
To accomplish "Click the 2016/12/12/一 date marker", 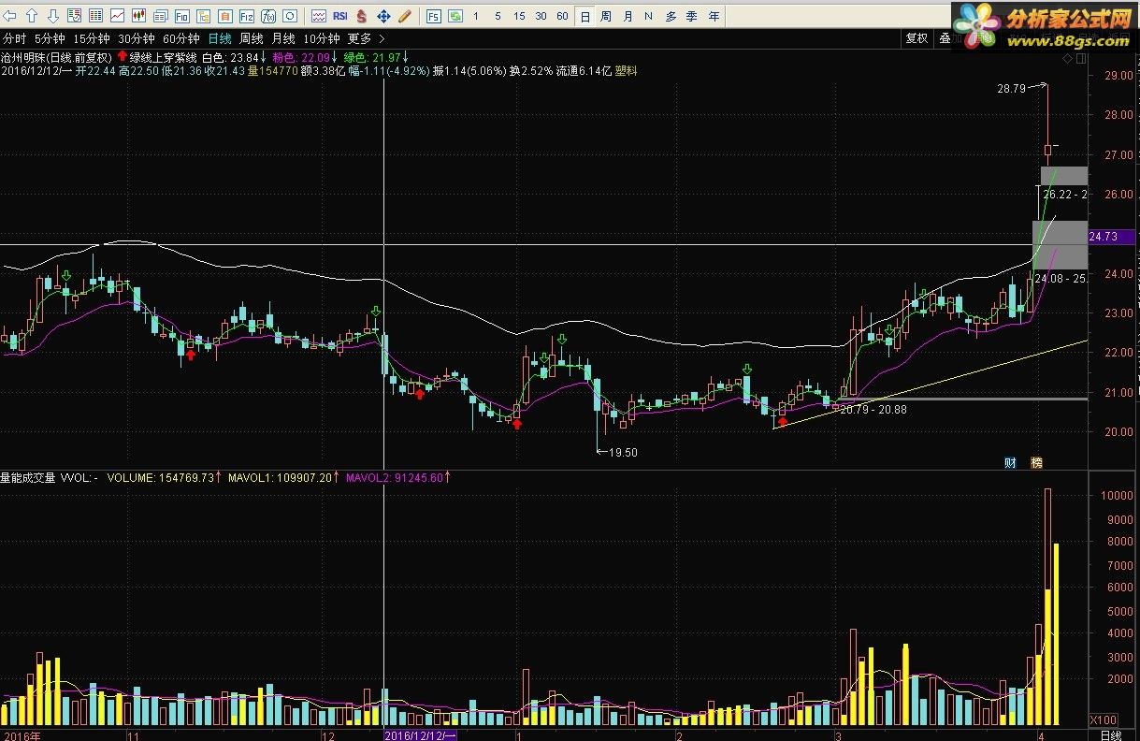I will 419,735.
